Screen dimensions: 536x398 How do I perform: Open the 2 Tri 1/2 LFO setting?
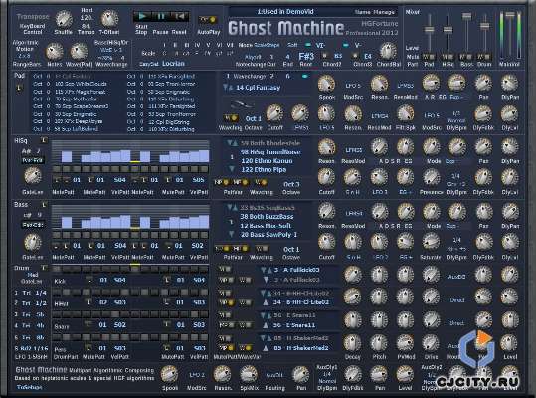31,303
